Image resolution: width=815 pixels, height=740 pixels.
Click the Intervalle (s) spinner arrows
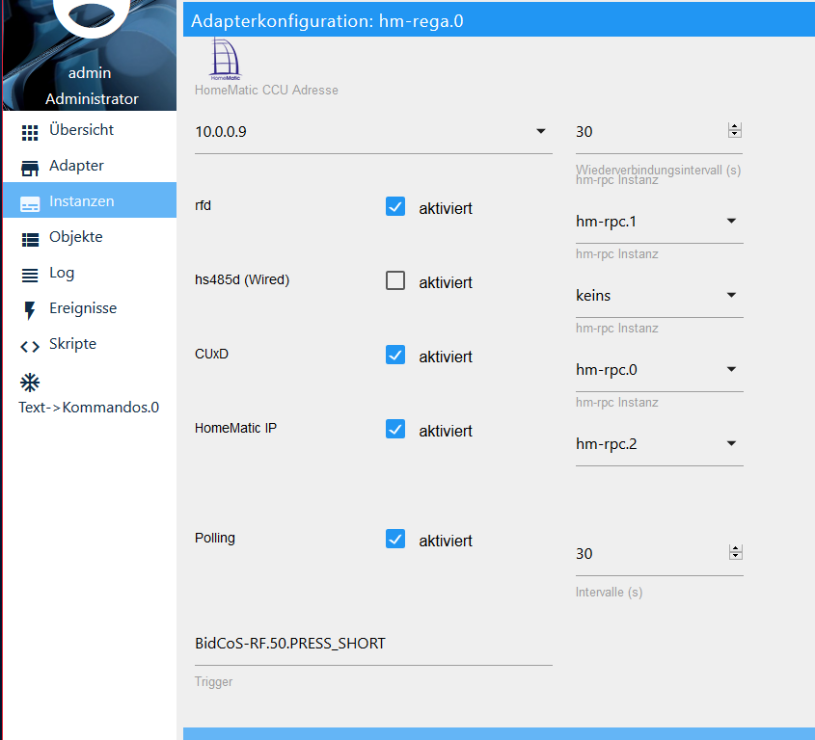pyautogui.click(x=736, y=552)
